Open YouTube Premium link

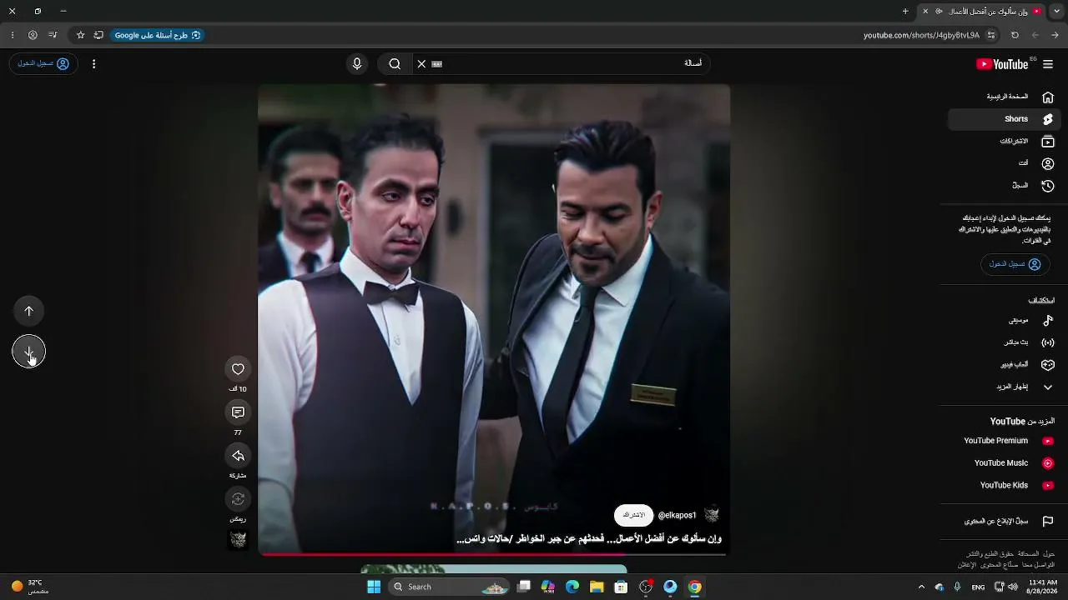point(1004,441)
